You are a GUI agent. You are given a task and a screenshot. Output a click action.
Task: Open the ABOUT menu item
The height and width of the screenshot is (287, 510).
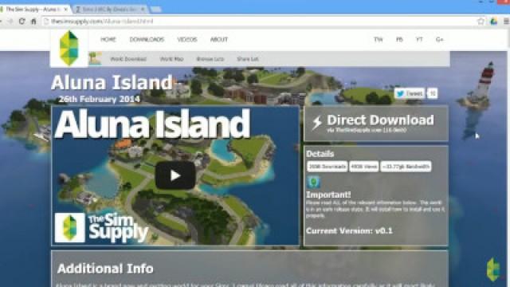pos(219,39)
